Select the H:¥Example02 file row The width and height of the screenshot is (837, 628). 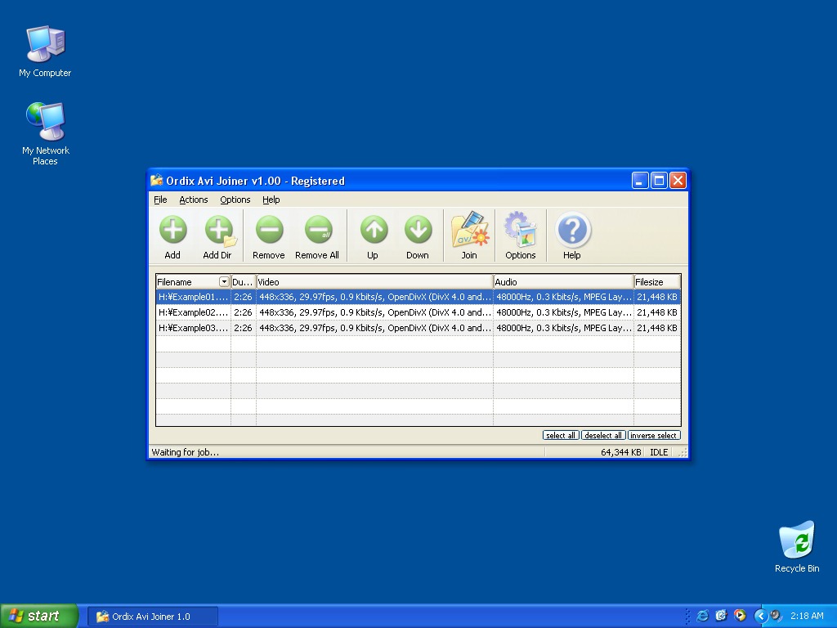pos(418,312)
